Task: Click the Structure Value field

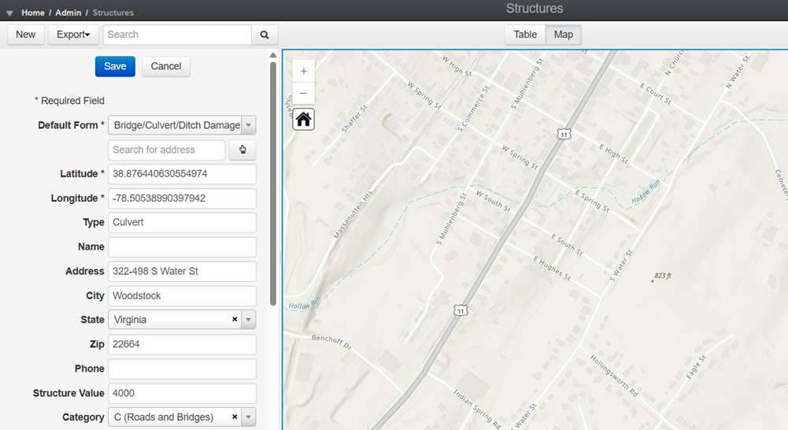Action: click(182, 393)
